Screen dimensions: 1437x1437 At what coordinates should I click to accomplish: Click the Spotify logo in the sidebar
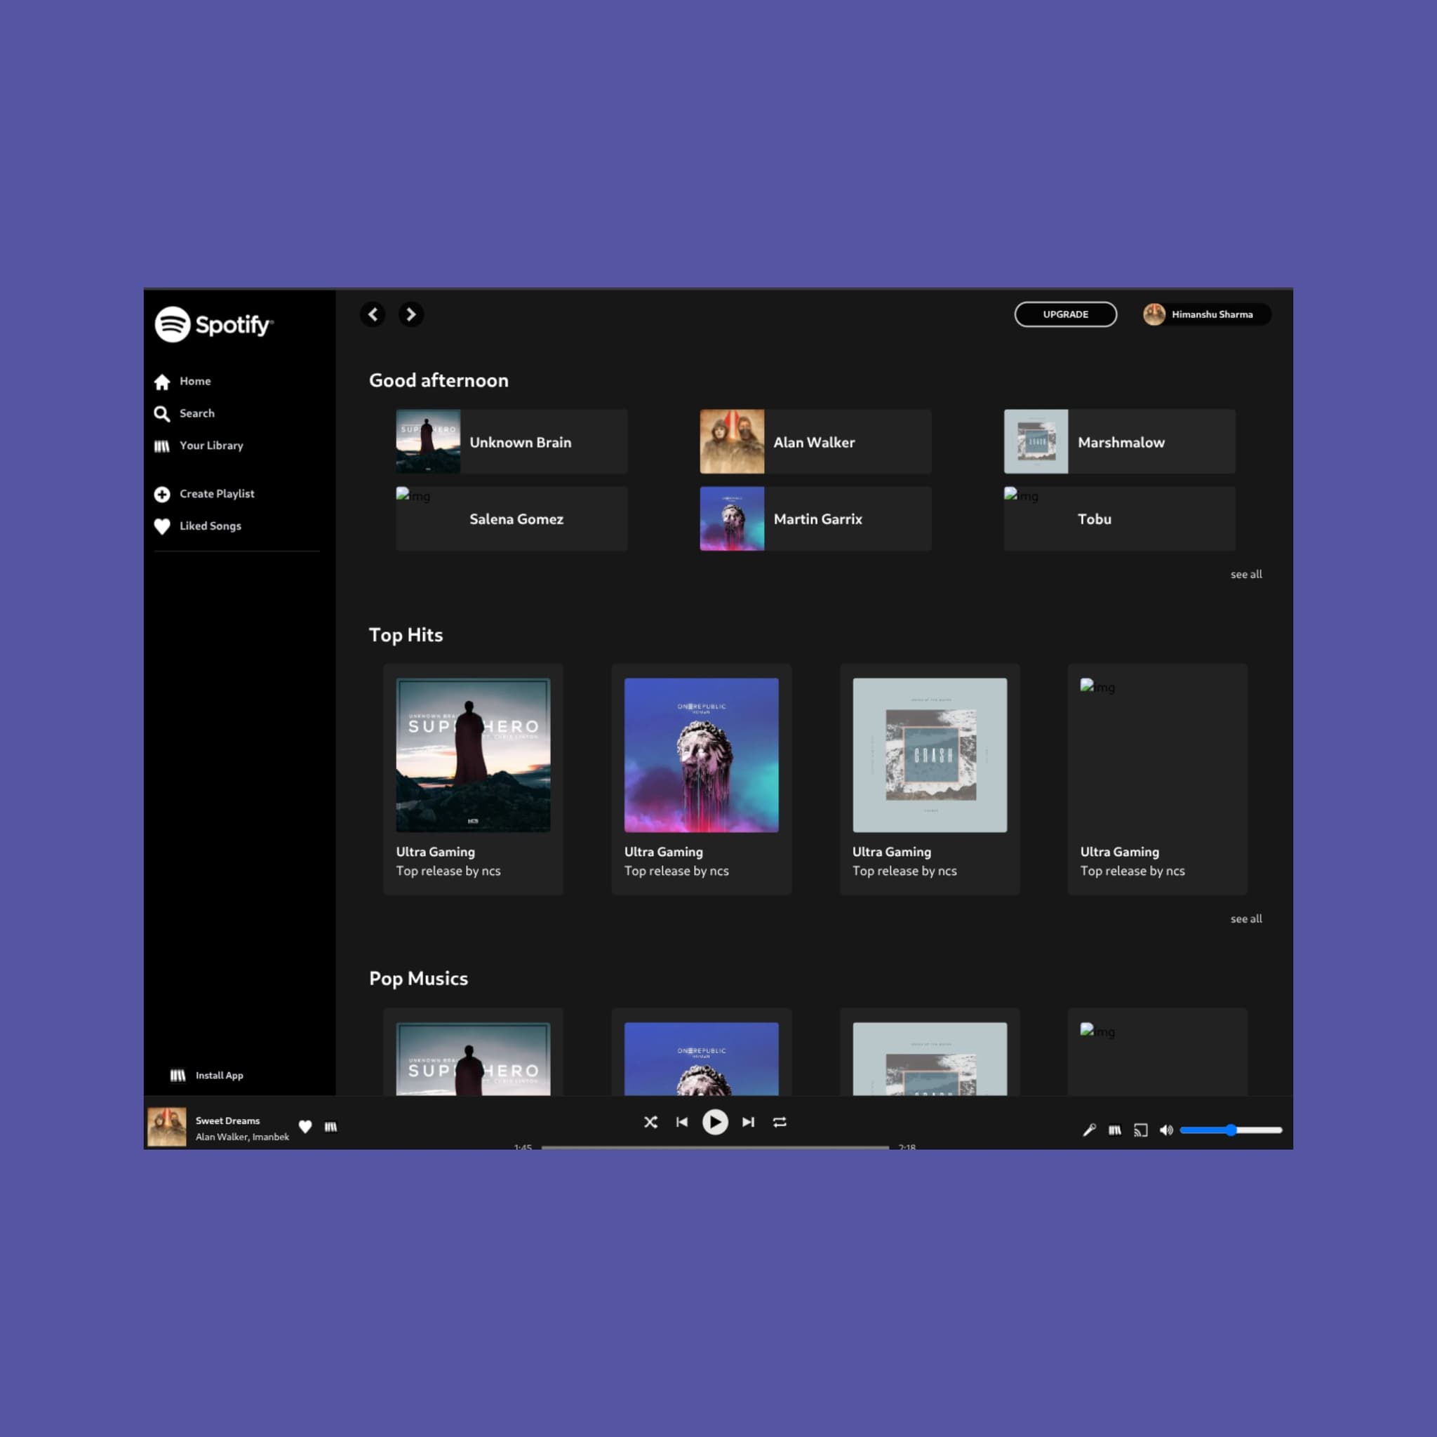tap(214, 324)
